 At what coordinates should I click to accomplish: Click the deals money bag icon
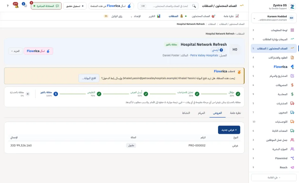182,16
